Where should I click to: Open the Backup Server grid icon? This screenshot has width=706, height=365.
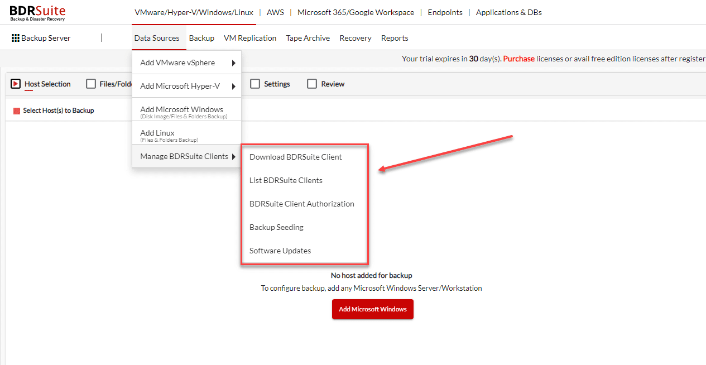pyautogui.click(x=16, y=38)
